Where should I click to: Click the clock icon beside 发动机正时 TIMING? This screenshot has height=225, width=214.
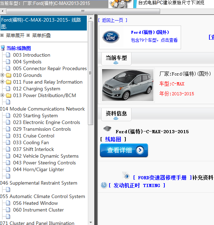point(103,185)
